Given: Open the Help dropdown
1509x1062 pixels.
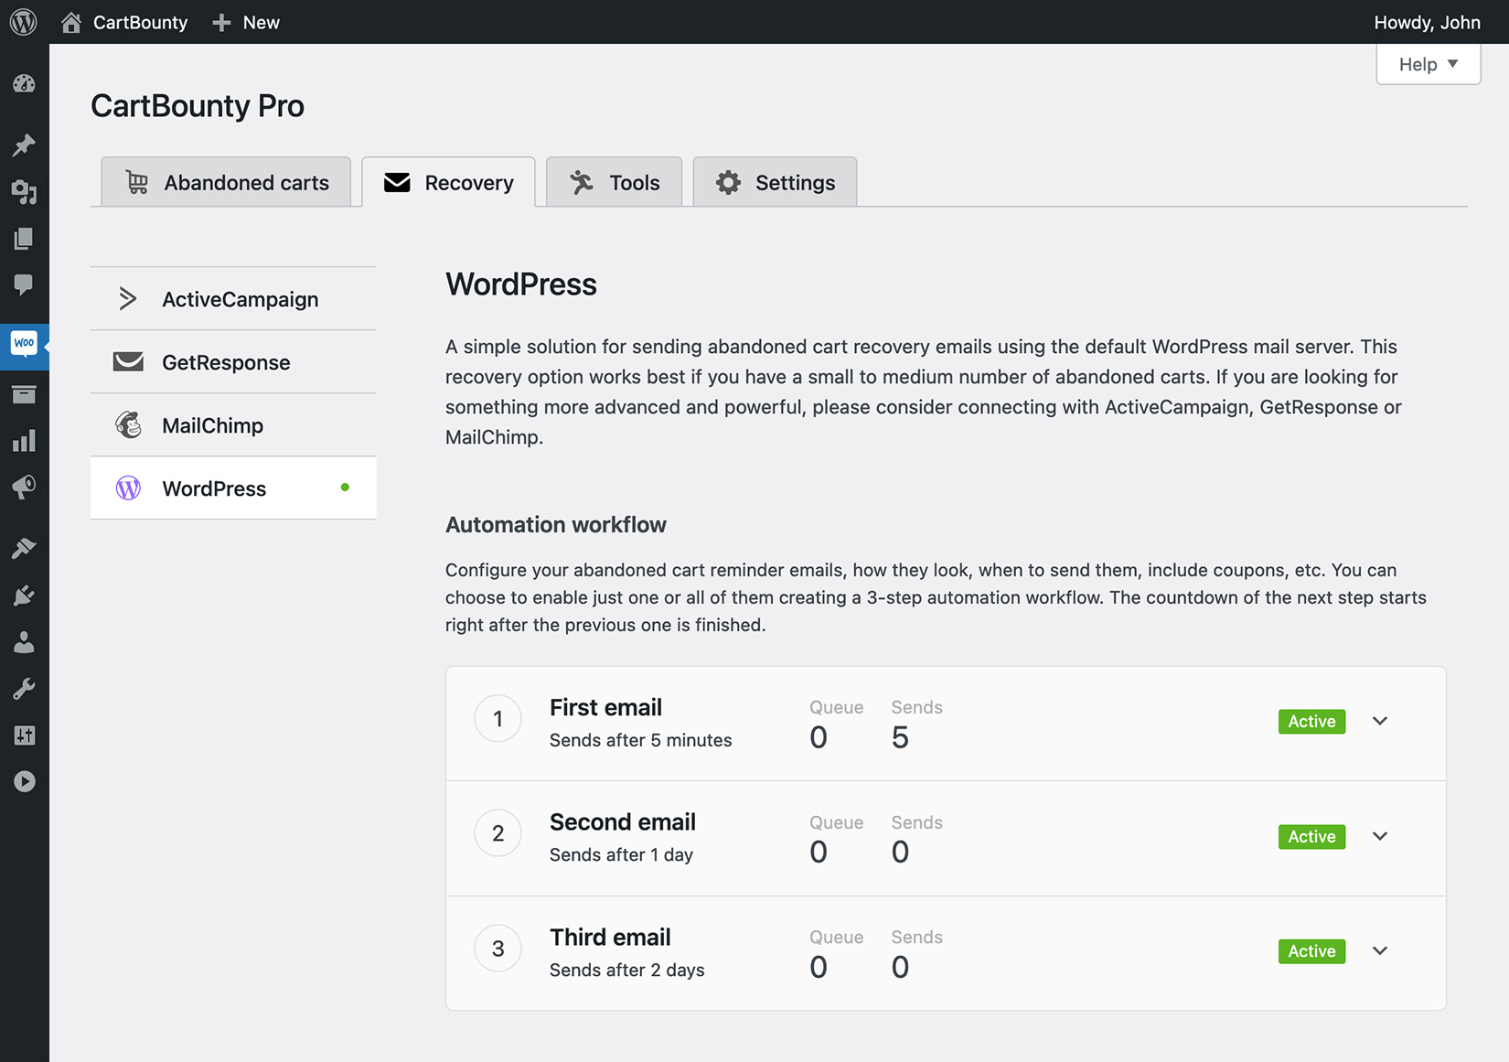Looking at the screenshot, I should (x=1428, y=64).
